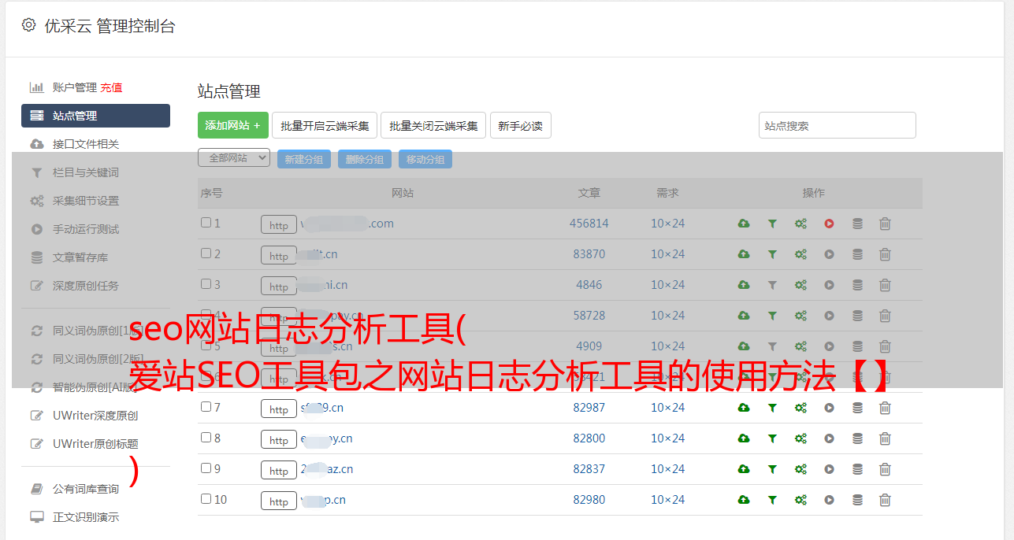The width and height of the screenshot is (1014, 540).
Task: Click trash icon in row 83870
Action: tap(885, 254)
